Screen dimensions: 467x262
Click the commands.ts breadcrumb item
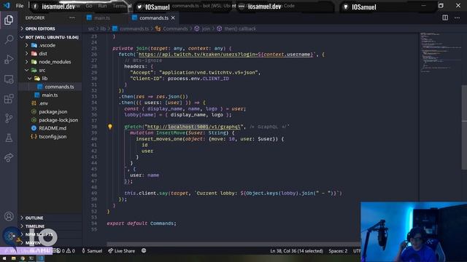click(134, 29)
